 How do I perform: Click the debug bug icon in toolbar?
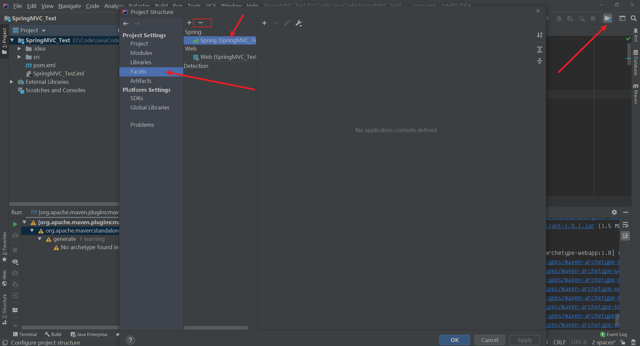pyautogui.click(x=559, y=18)
